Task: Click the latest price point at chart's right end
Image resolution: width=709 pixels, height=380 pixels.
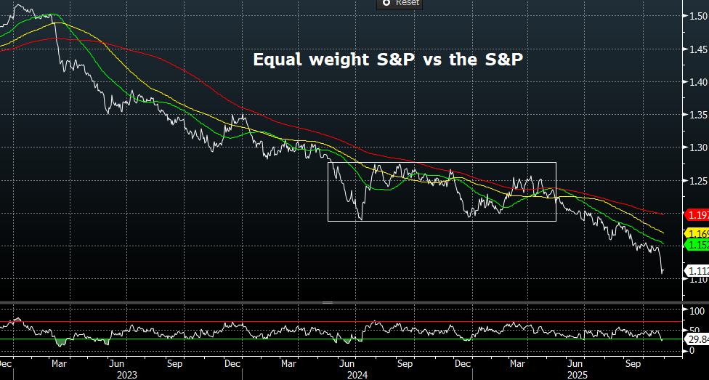Action: [x=662, y=272]
